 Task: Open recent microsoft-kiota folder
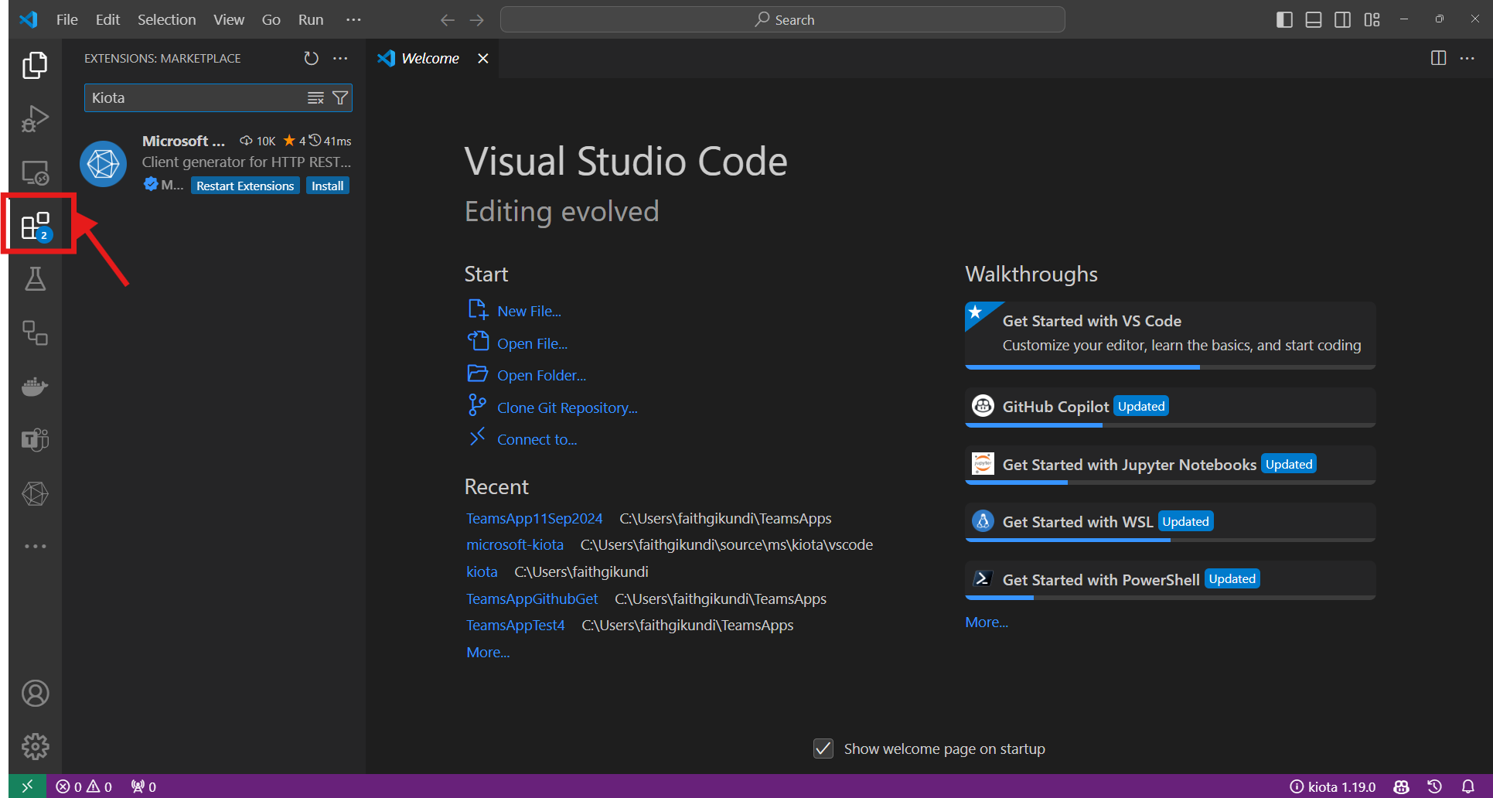click(514, 545)
